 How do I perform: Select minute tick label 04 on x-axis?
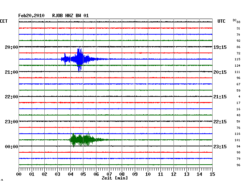[70, 174]
